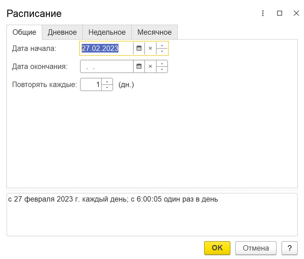Open the Месячное schedule tab
304x259 pixels.
pyautogui.click(x=154, y=32)
